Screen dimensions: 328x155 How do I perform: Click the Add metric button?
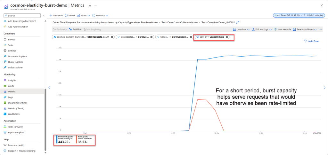click(x=60, y=29)
